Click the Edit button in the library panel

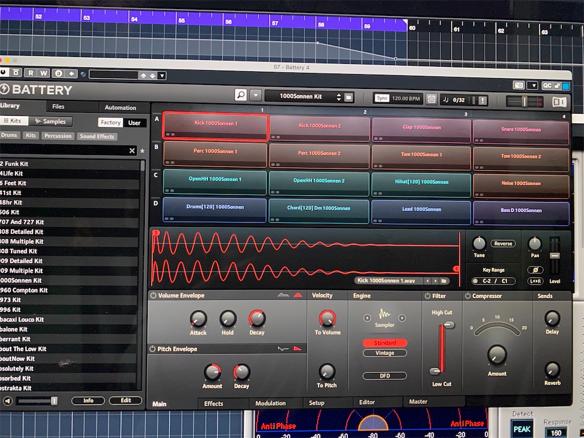click(125, 400)
